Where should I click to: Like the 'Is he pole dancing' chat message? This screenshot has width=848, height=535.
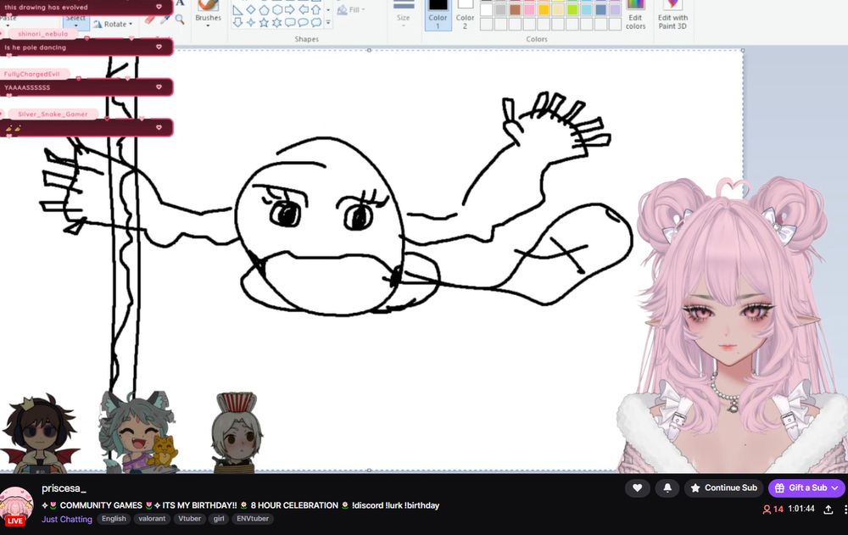[x=159, y=47]
